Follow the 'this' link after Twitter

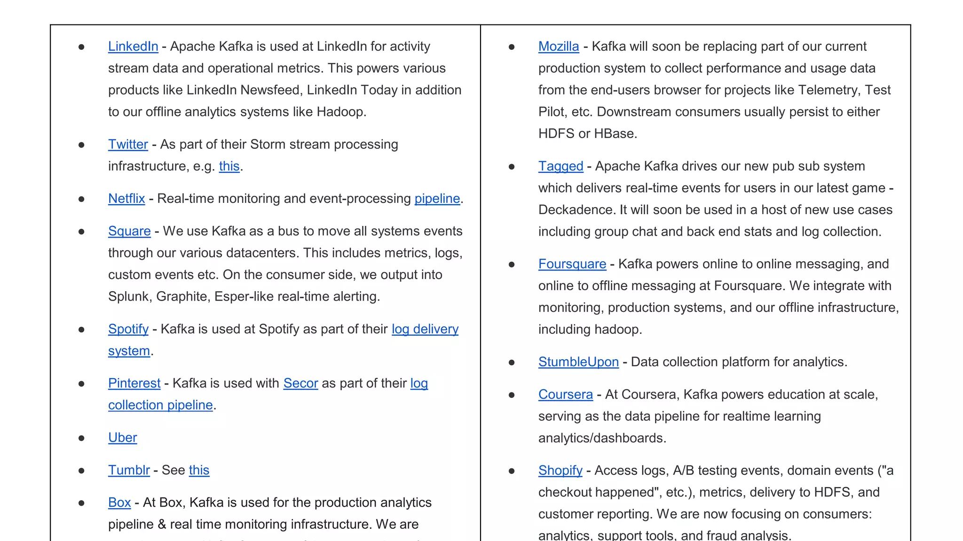point(229,166)
